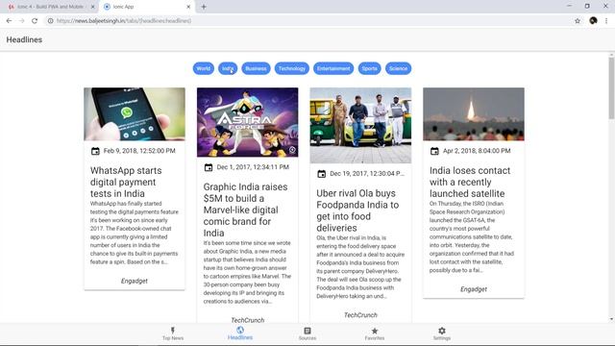Close the 'Ionic 4 - Build PWA' browser tab

tap(93, 7)
